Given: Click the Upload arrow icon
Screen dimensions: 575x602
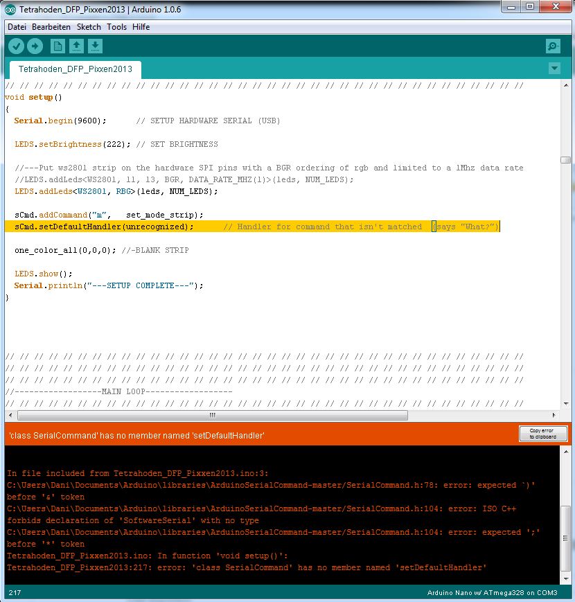Looking at the screenshot, I should (x=35, y=46).
